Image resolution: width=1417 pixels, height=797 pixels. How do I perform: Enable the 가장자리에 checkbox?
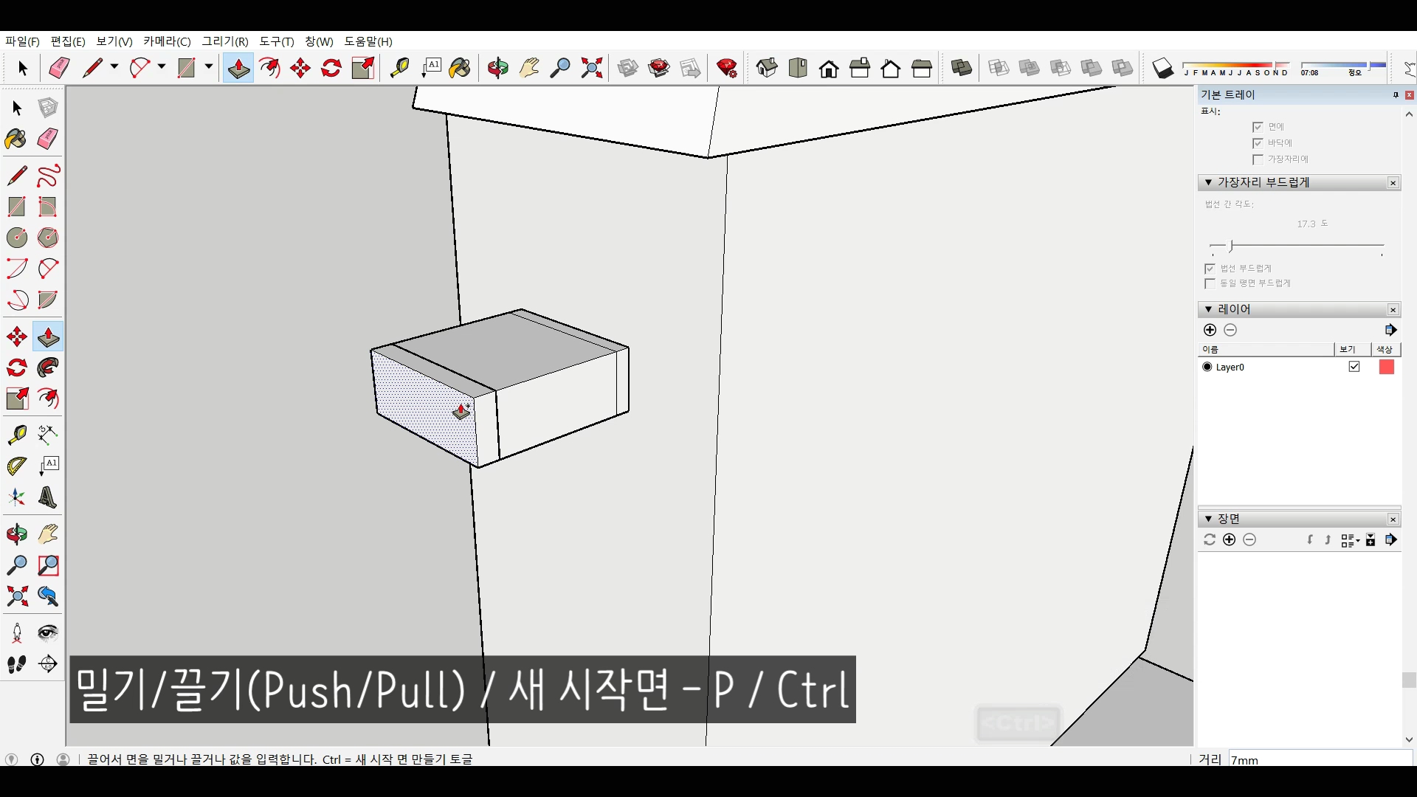[x=1258, y=159]
